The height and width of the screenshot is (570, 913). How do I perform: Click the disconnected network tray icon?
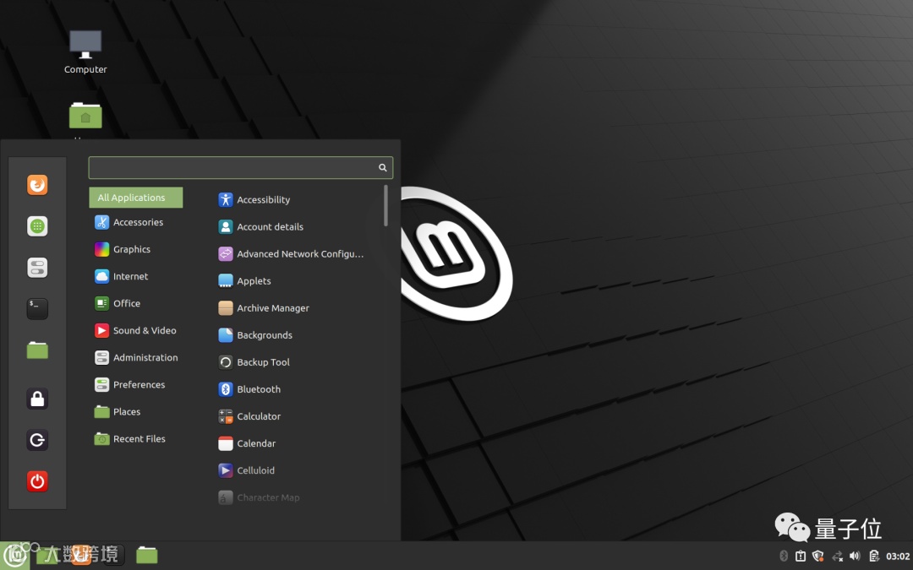(x=837, y=556)
